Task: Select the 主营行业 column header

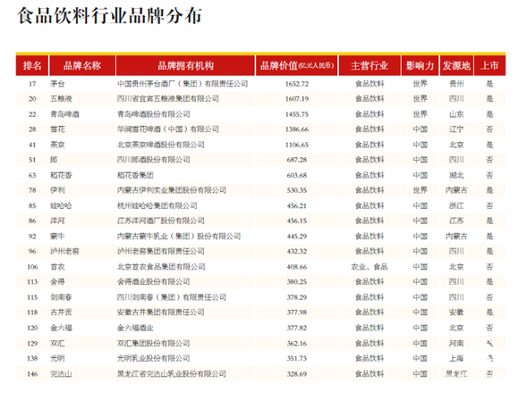Action: click(370, 65)
